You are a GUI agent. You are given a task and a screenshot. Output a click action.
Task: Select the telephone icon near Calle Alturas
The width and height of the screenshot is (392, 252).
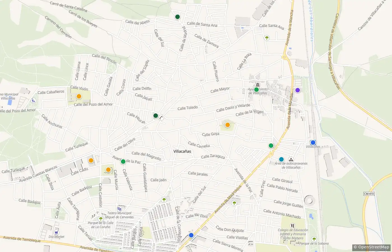click(161, 118)
